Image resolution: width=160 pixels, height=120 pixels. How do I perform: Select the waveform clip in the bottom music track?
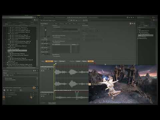tap(72, 98)
